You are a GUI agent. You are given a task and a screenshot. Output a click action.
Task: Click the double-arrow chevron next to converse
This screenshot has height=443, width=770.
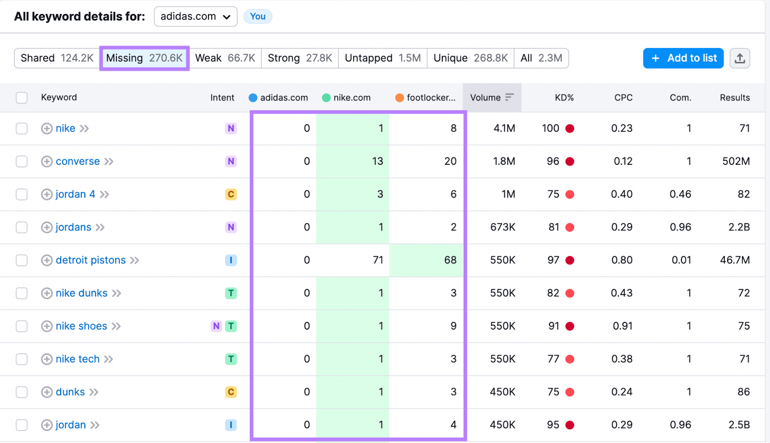(108, 161)
